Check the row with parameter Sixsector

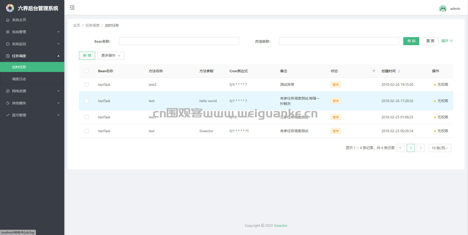point(87,131)
